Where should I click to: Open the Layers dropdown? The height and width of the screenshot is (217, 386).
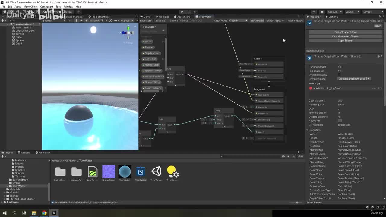(352, 12)
